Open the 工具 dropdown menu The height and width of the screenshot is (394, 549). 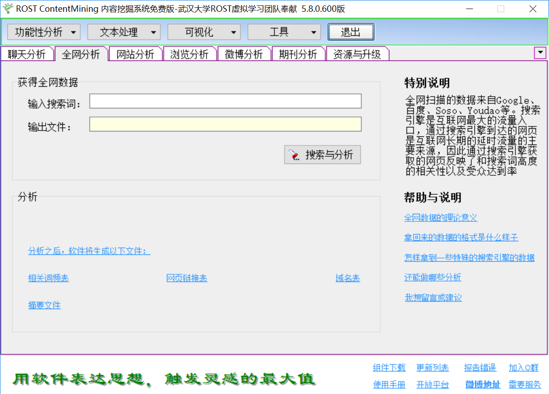[x=284, y=32]
